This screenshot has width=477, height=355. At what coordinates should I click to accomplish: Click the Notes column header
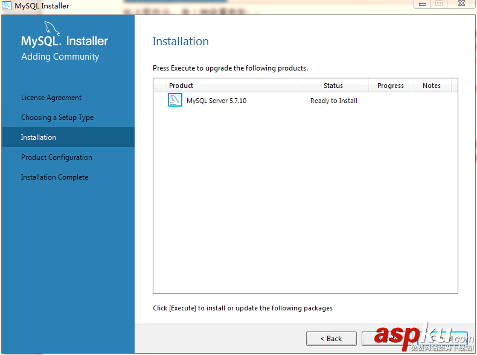pyautogui.click(x=432, y=86)
